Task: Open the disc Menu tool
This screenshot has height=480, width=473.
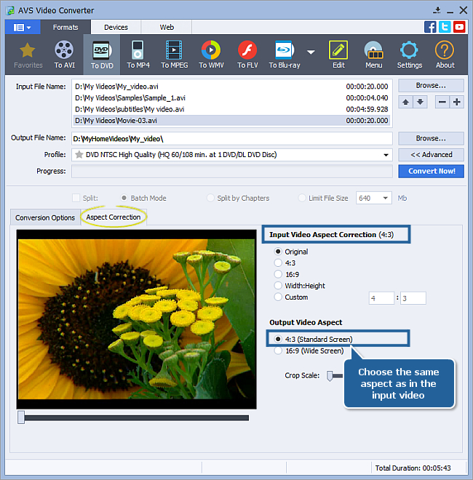Action: tap(374, 55)
